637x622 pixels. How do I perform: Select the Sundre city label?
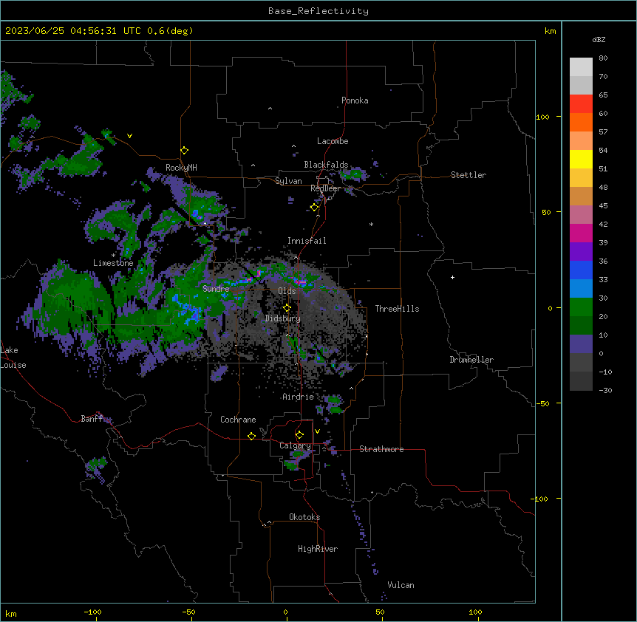click(x=216, y=289)
